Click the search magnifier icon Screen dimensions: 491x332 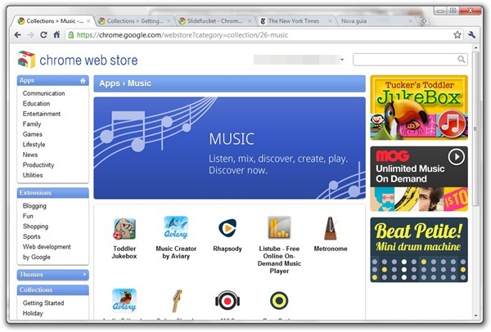461,59
